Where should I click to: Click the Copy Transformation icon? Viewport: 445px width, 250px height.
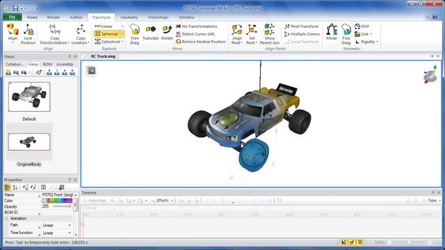click(x=54, y=34)
